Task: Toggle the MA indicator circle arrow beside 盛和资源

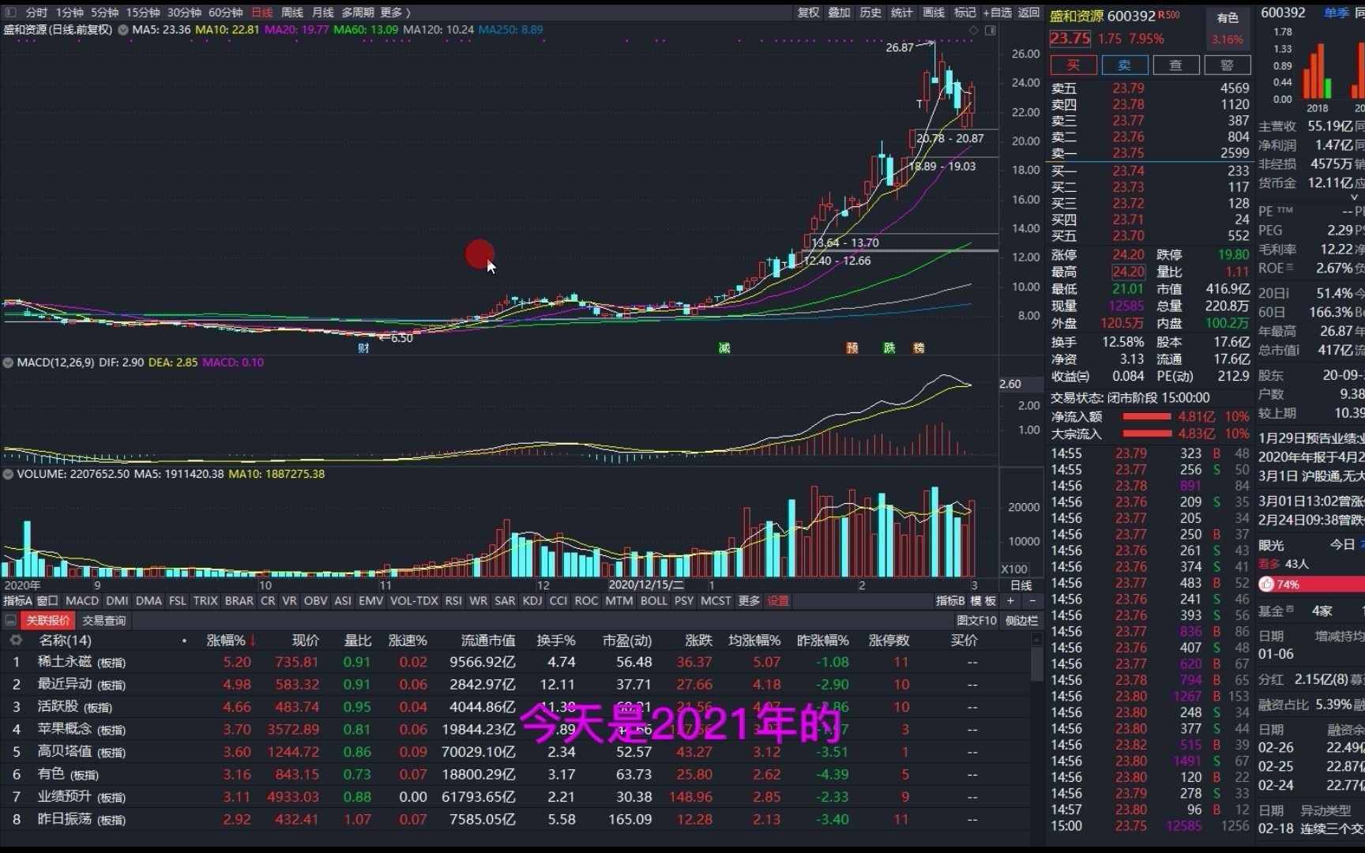Action: pyautogui.click(x=123, y=30)
